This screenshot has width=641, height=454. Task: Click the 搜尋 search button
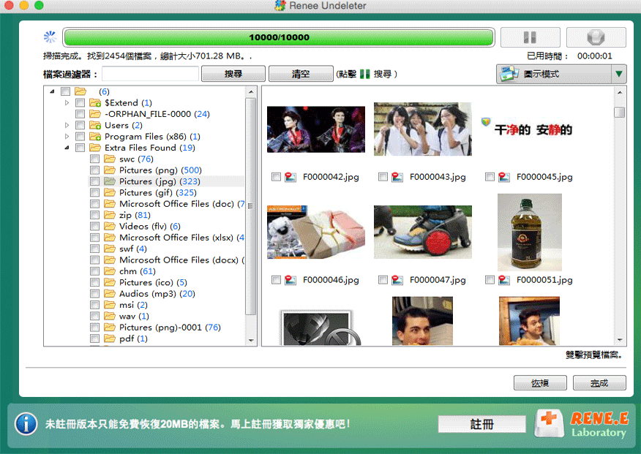[x=233, y=74]
